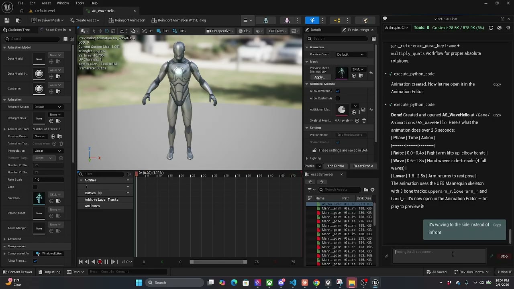Click the timeline horizontal range scrollbar
This screenshot has height=289, width=514.
pos(218,262)
